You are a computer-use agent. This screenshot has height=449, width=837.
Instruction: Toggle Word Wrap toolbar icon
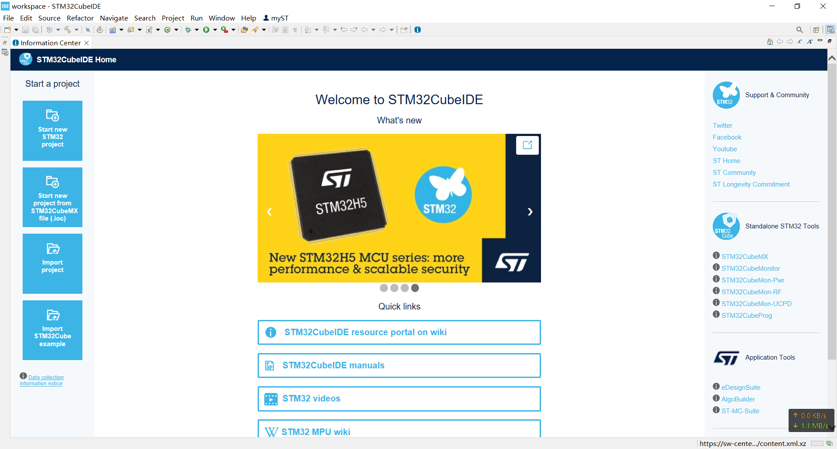point(275,30)
